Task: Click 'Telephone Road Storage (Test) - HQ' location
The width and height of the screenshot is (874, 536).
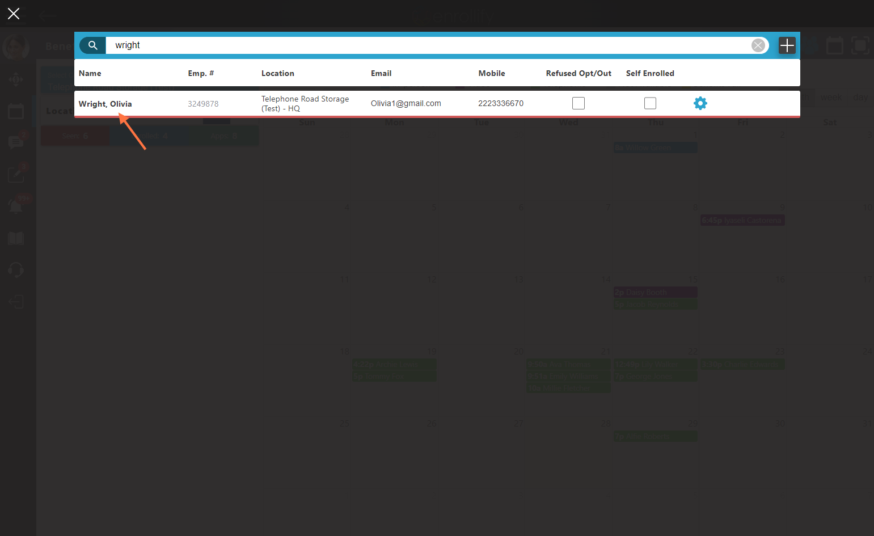Action: (305, 104)
